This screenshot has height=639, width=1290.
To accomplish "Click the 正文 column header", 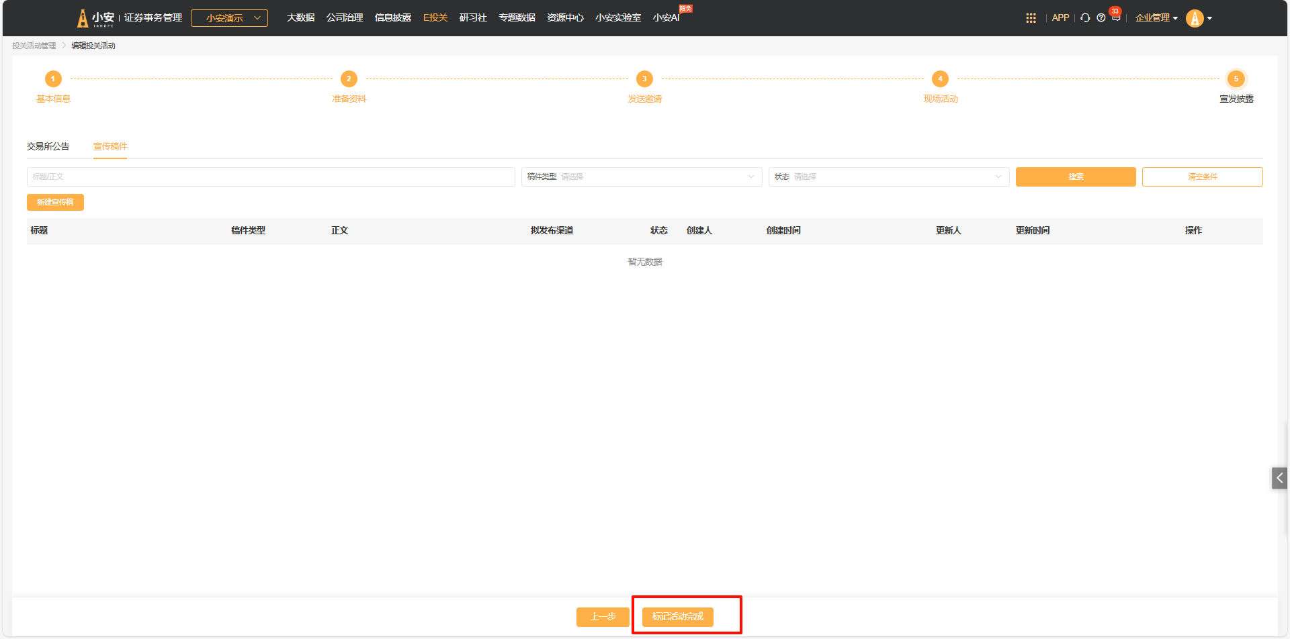I will click(339, 230).
